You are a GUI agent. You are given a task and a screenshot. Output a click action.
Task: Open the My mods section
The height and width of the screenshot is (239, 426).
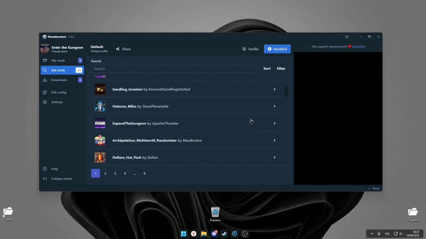(x=62, y=60)
